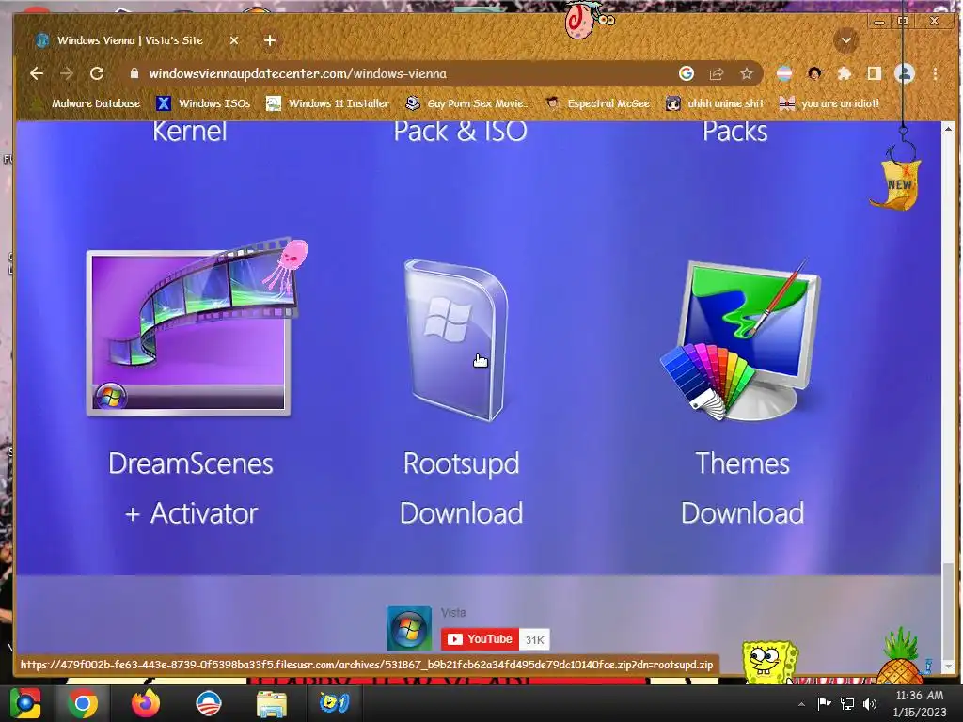Viewport: 963px width, 722px height.
Task: Share this page icon
Action: click(717, 73)
